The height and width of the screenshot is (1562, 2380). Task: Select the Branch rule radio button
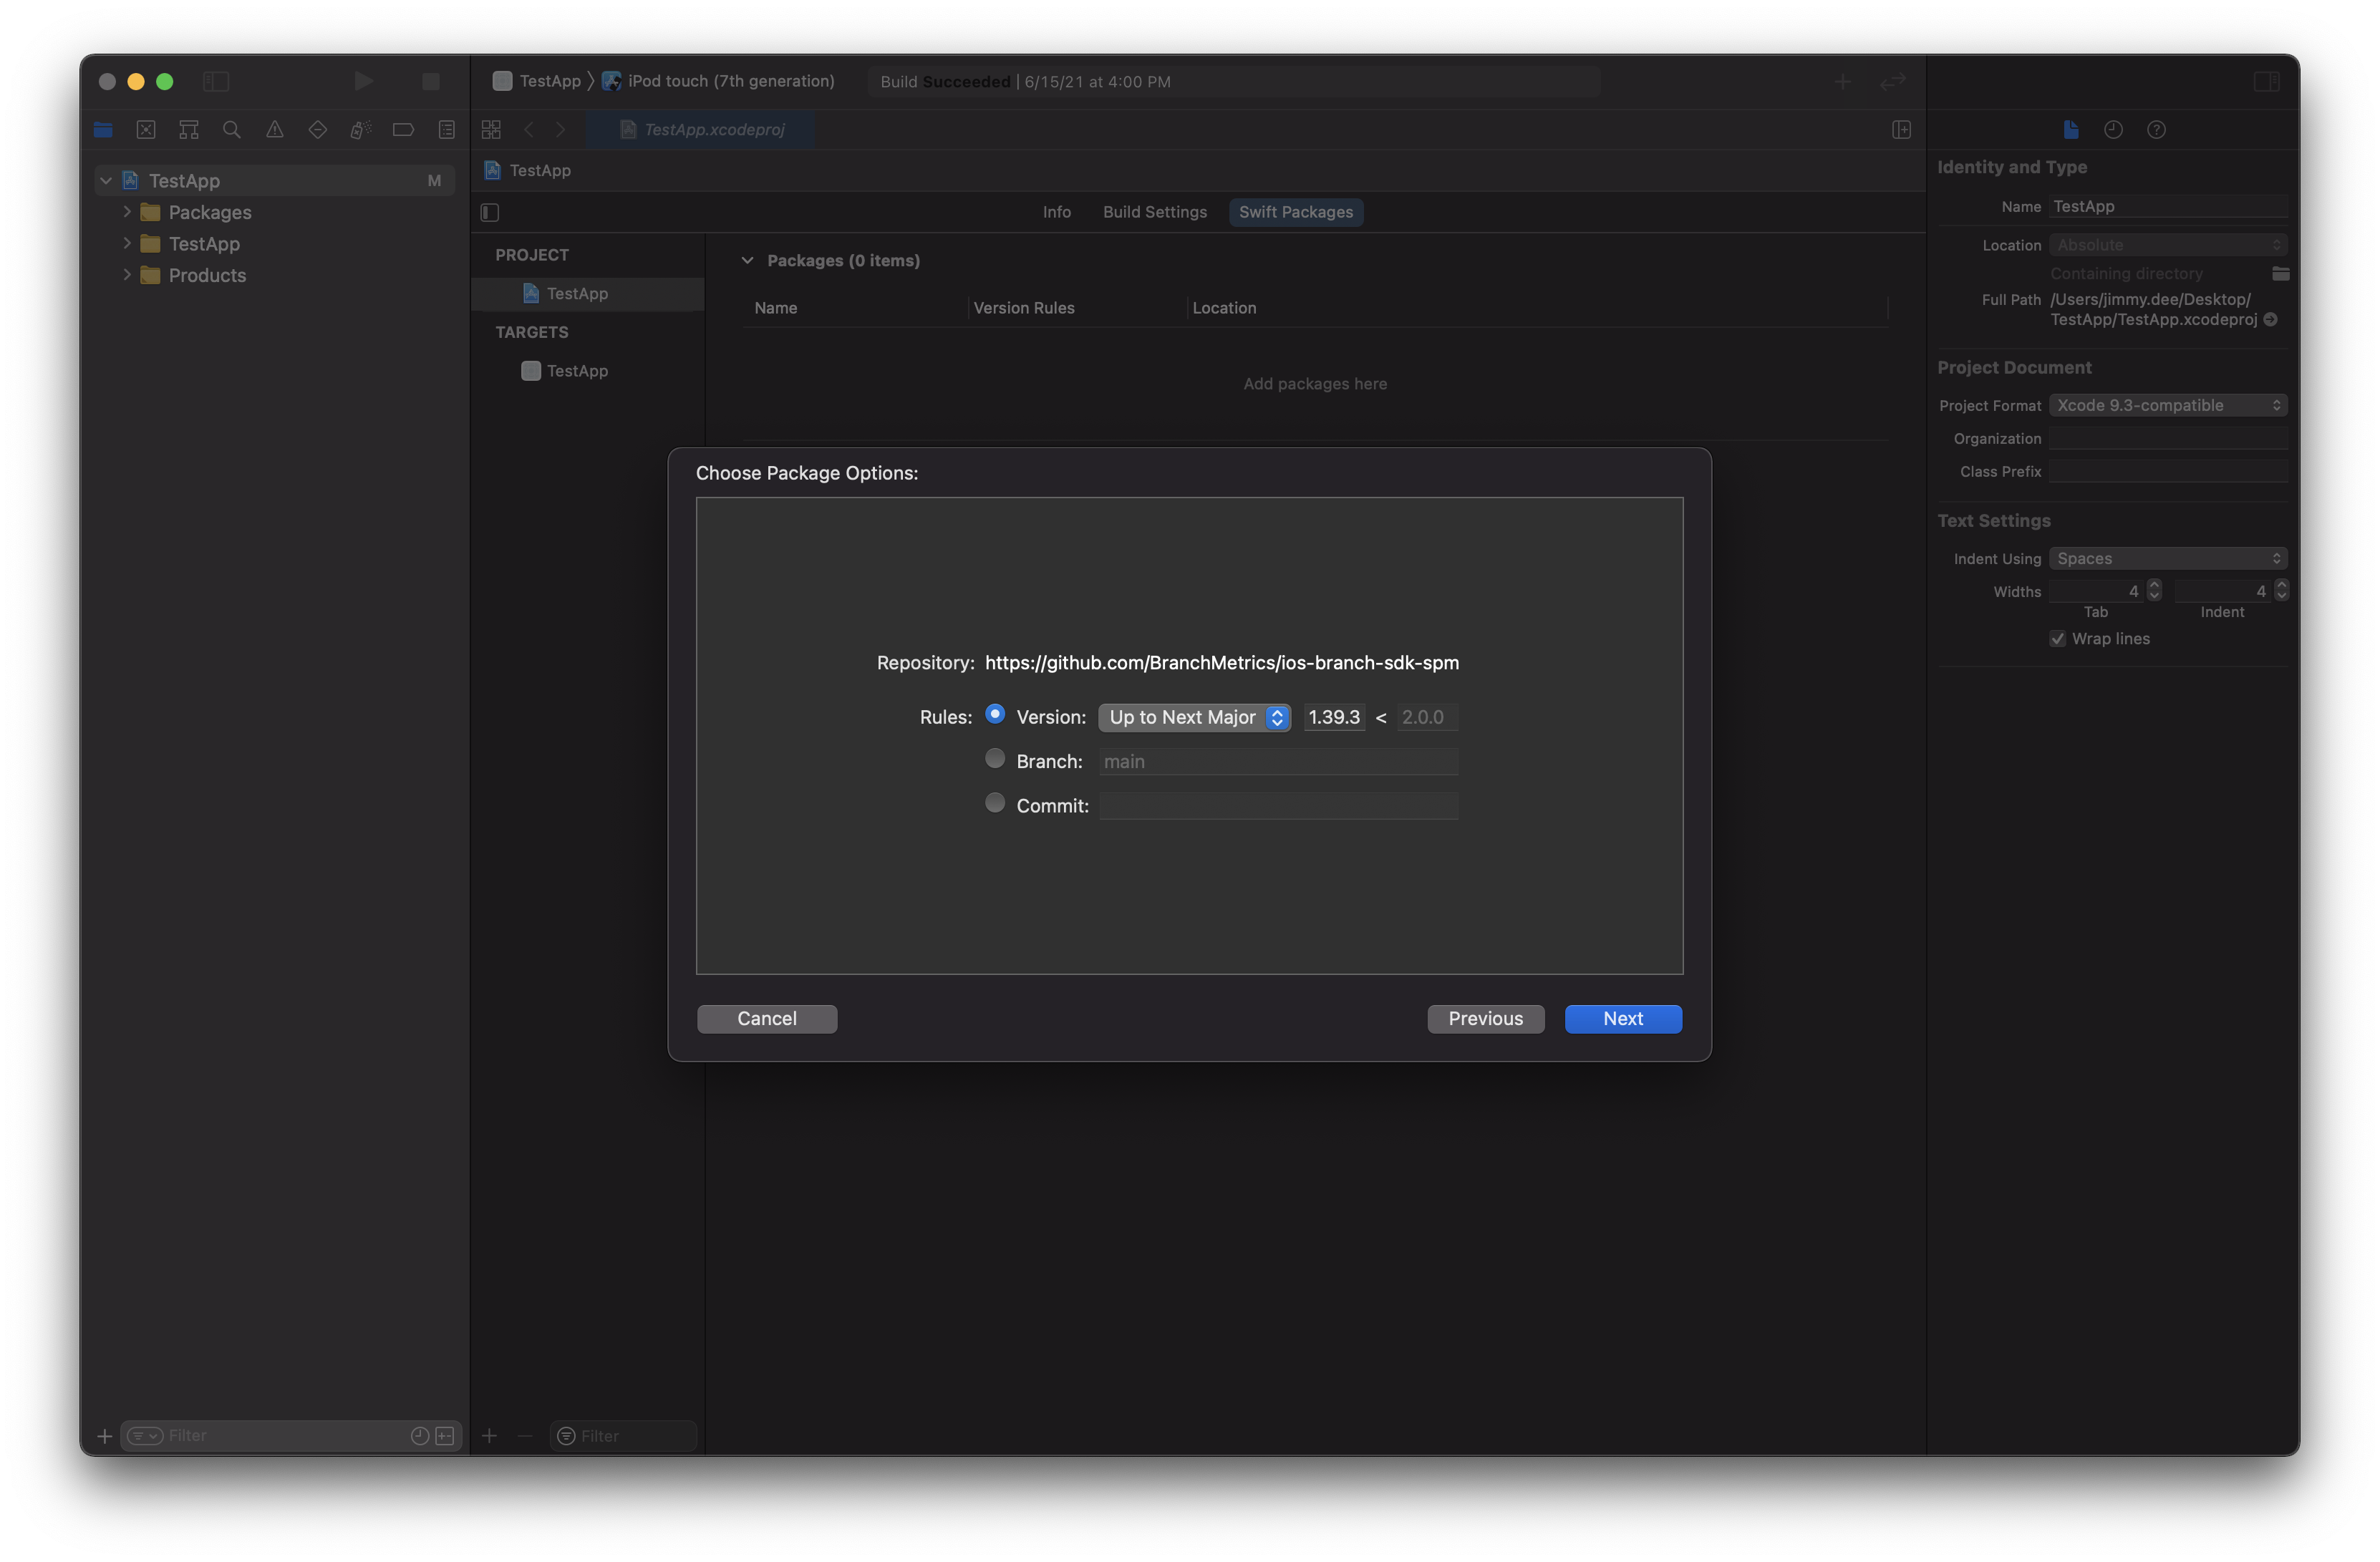point(995,758)
